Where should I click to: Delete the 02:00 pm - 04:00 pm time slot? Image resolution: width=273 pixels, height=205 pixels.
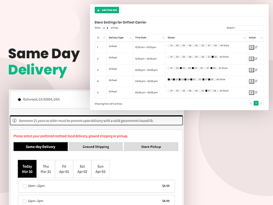pos(251,70)
